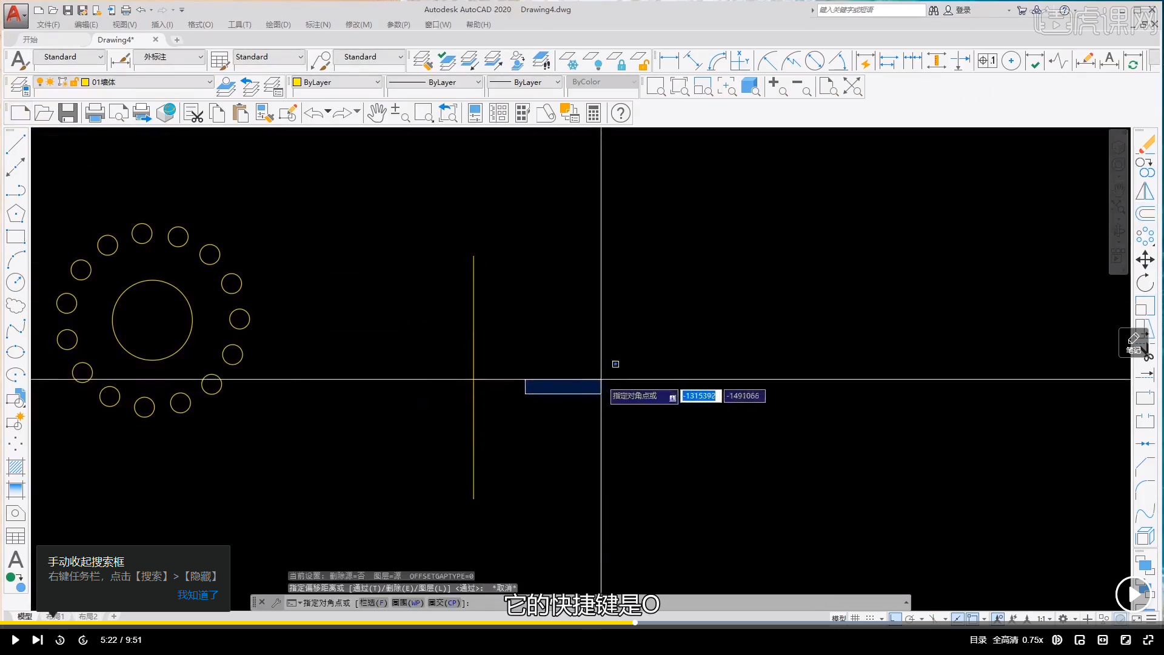Screen dimensions: 1164x655
Task: Click the 0.75x playback speed button
Action: click(x=1032, y=640)
